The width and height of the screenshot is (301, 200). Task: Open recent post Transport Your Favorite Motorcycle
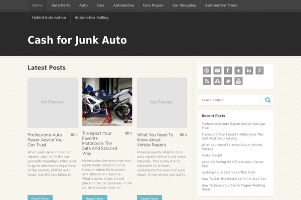pyautogui.click(x=232, y=136)
